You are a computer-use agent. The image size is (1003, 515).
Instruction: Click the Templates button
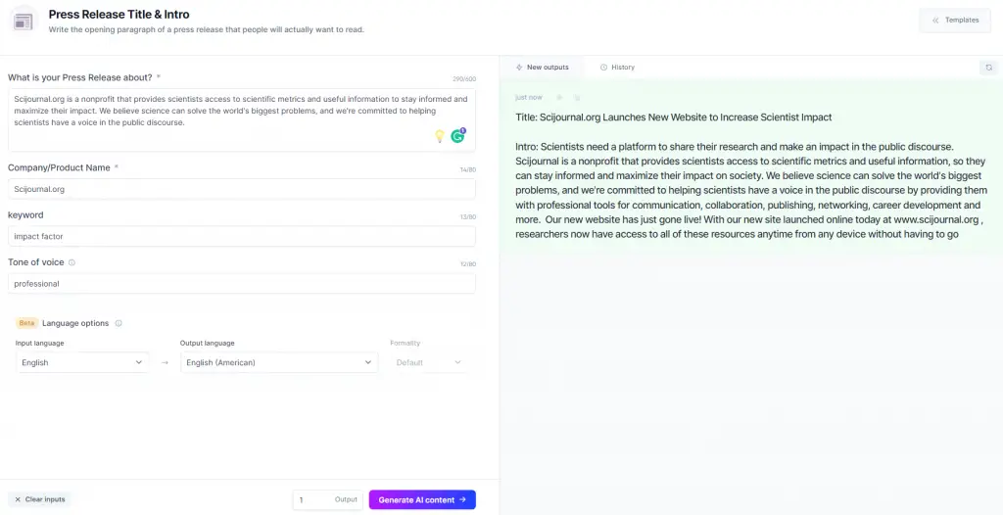pos(955,21)
